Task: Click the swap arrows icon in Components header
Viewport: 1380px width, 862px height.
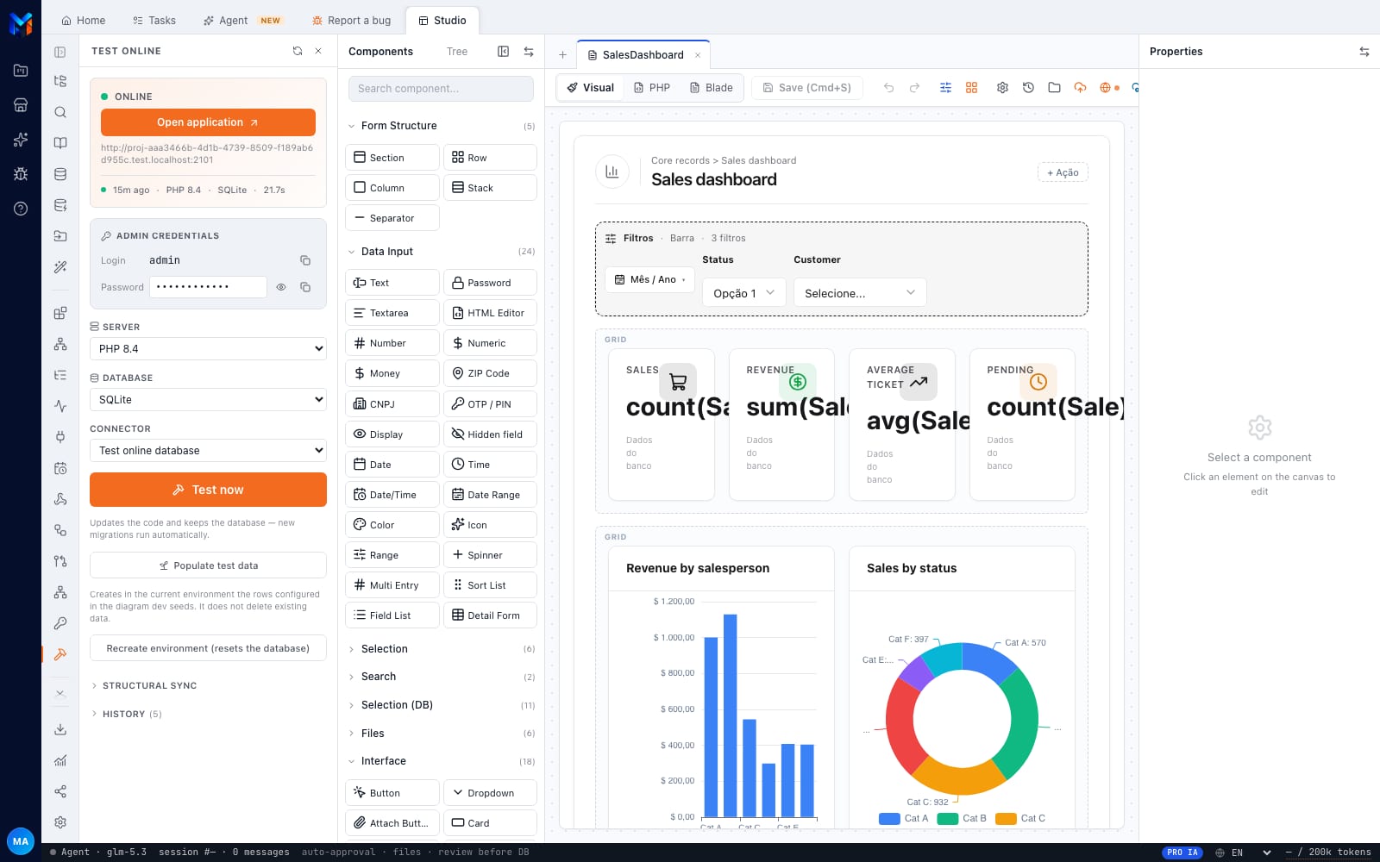Action: [x=529, y=52]
